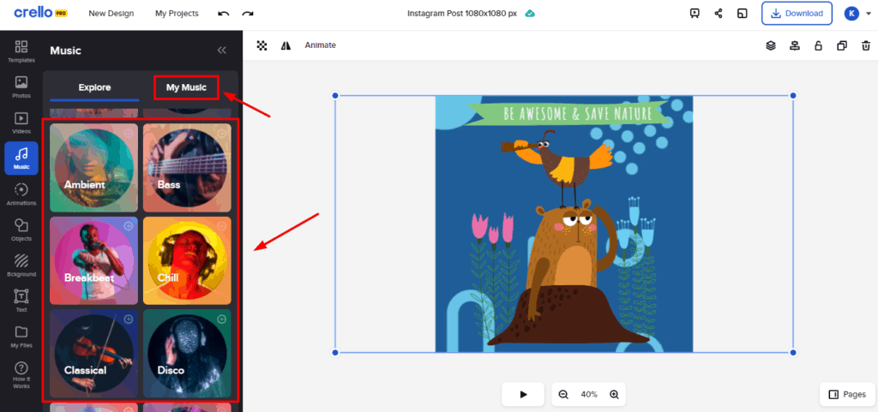The width and height of the screenshot is (878, 412).
Task: Click the Download button
Action: coord(797,14)
